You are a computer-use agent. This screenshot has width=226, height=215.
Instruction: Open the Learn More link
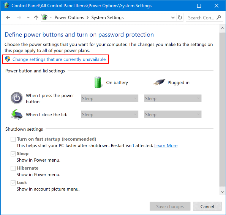(x=166, y=146)
